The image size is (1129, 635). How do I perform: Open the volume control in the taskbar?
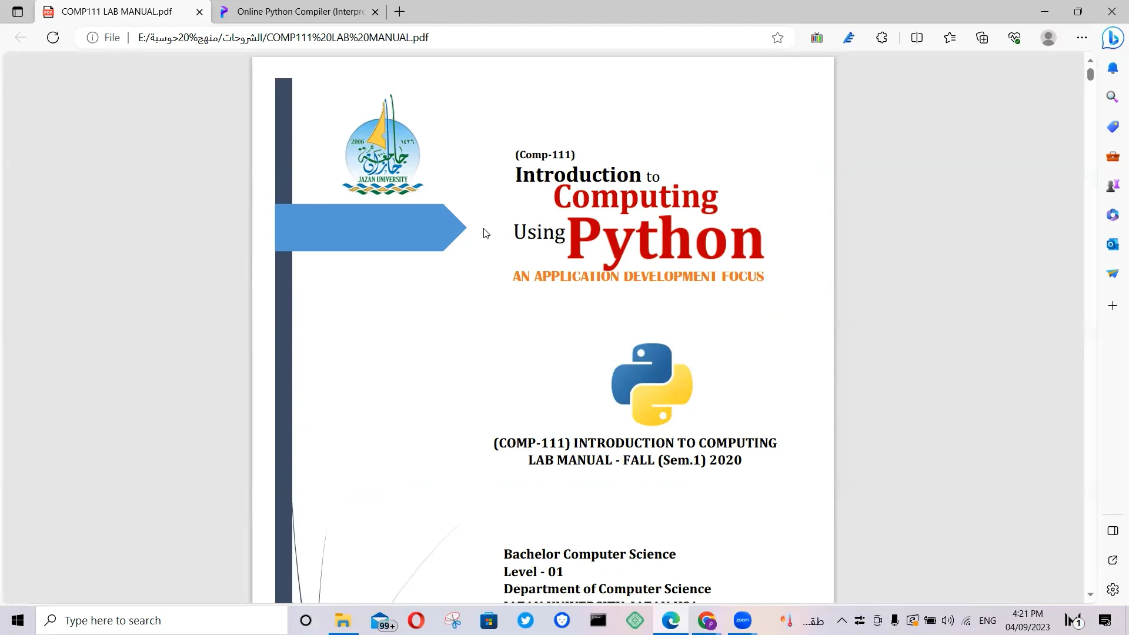point(947,620)
